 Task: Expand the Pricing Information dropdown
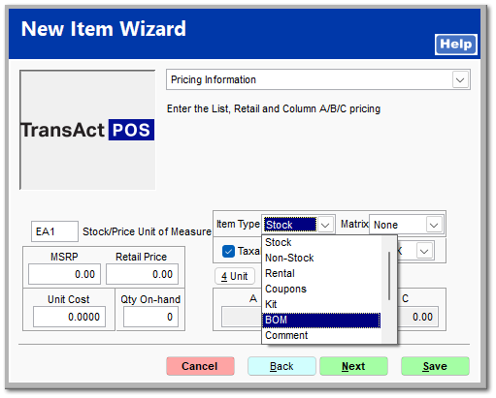[460, 79]
